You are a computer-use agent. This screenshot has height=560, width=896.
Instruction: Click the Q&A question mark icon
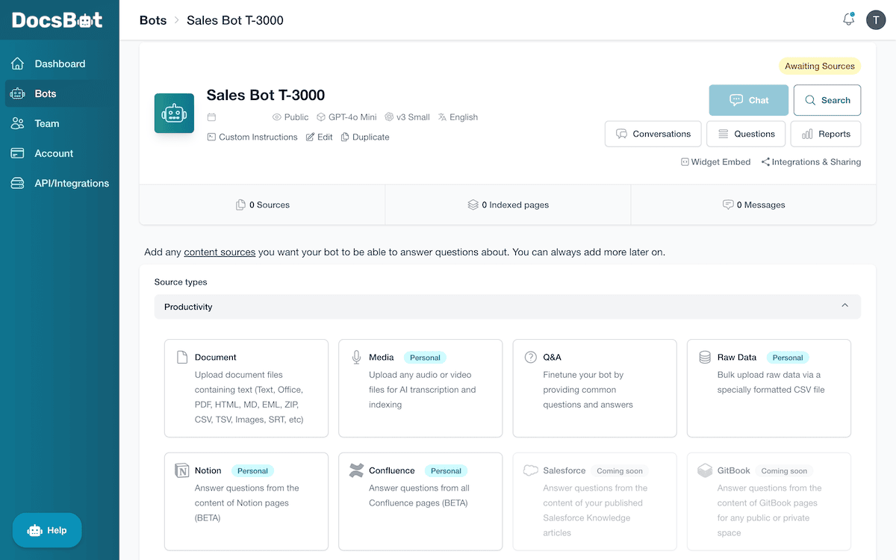(x=531, y=358)
